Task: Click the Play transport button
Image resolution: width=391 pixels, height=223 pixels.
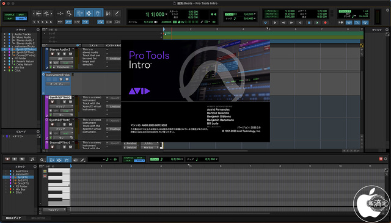Action: (x=317, y=23)
